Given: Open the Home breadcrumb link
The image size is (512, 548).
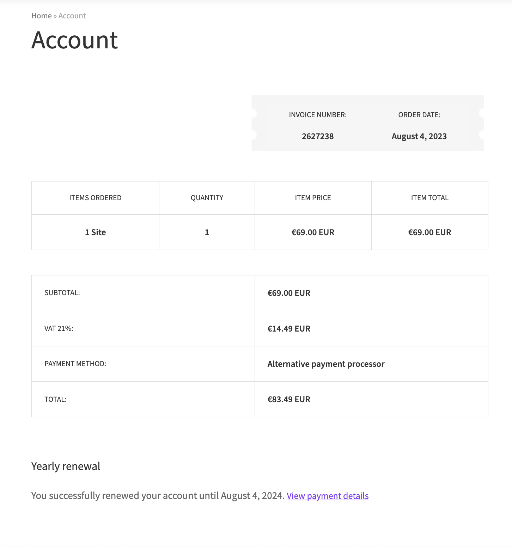Looking at the screenshot, I should click(42, 16).
